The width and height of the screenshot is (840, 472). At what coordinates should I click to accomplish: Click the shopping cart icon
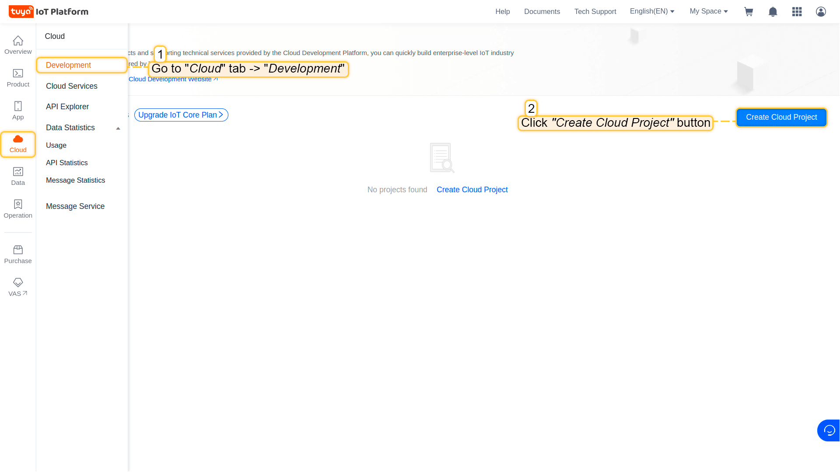click(x=749, y=12)
